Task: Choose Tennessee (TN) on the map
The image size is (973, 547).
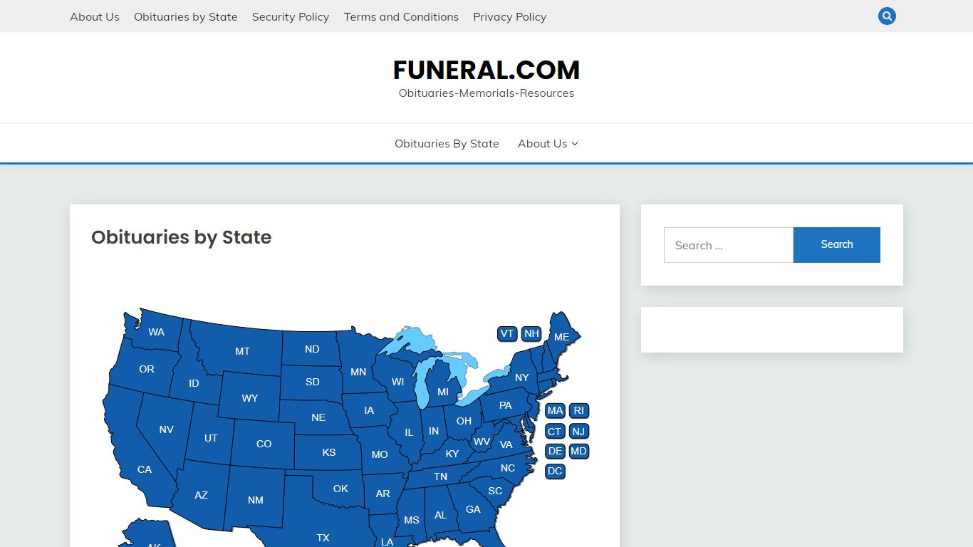Action: 441,476
